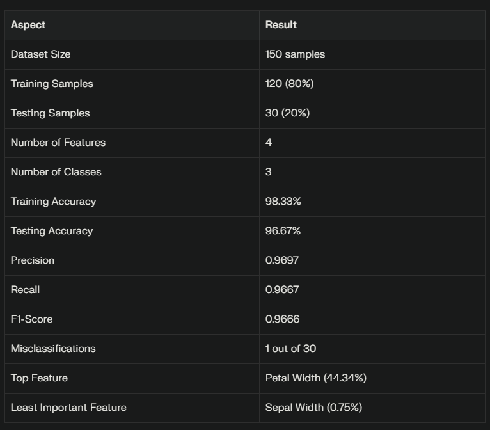Click the Precision value 0.9697
The image size is (490, 430).
pyautogui.click(x=282, y=260)
